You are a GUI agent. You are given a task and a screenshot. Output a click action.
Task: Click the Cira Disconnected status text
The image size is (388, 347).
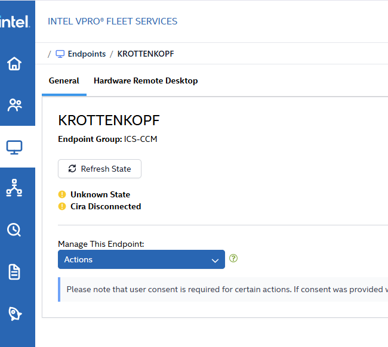106,206
